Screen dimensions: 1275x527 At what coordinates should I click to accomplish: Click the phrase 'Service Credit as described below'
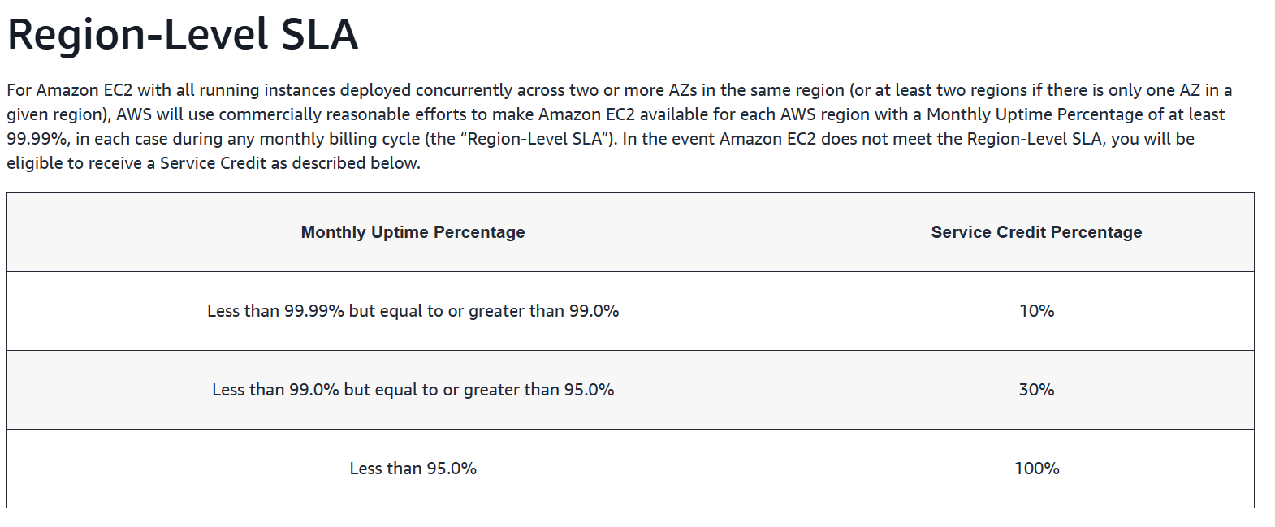point(289,163)
